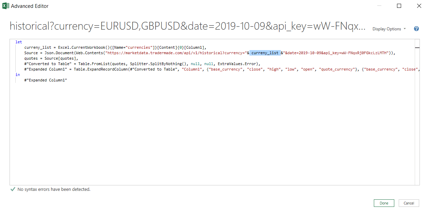Click the '#"Converted to Table"' step name
Image resolution: width=427 pixels, height=213 pixels.
point(48,64)
